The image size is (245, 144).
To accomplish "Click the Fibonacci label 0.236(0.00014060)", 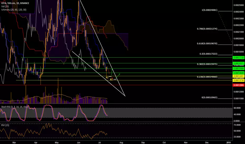I will pos(207,77).
